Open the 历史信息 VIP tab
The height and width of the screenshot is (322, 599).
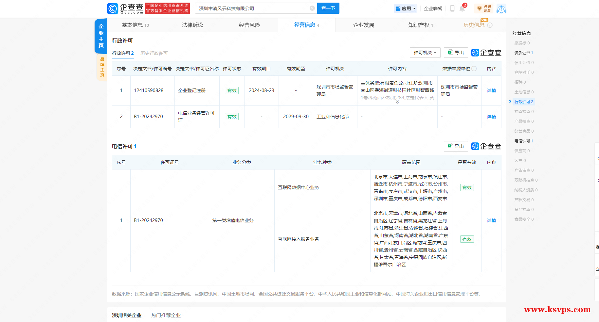tap(473, 25)
